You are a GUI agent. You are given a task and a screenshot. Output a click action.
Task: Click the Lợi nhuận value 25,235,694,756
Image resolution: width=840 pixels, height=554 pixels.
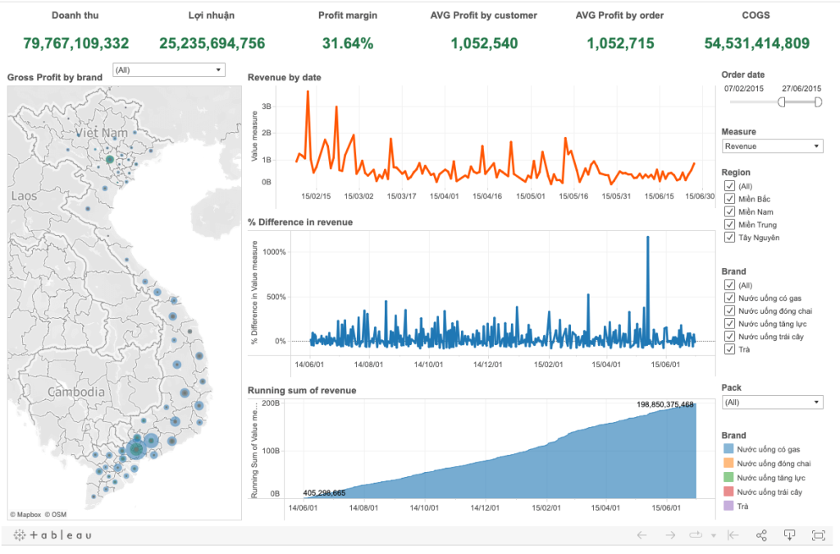click(212, 43)
